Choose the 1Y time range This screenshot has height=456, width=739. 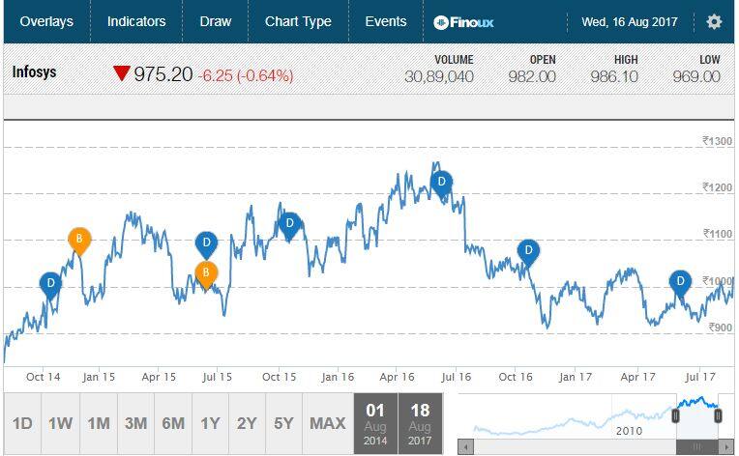210,423
